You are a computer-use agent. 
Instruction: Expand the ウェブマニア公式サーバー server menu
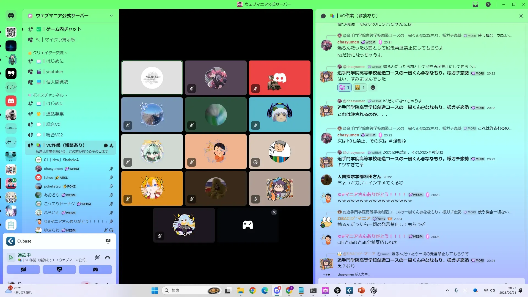tap(111, 16)
